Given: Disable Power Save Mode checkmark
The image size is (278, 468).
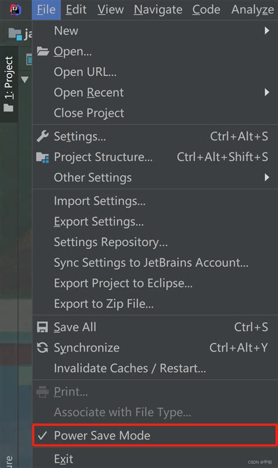Looking at the screenshot, I should (42, 436).
